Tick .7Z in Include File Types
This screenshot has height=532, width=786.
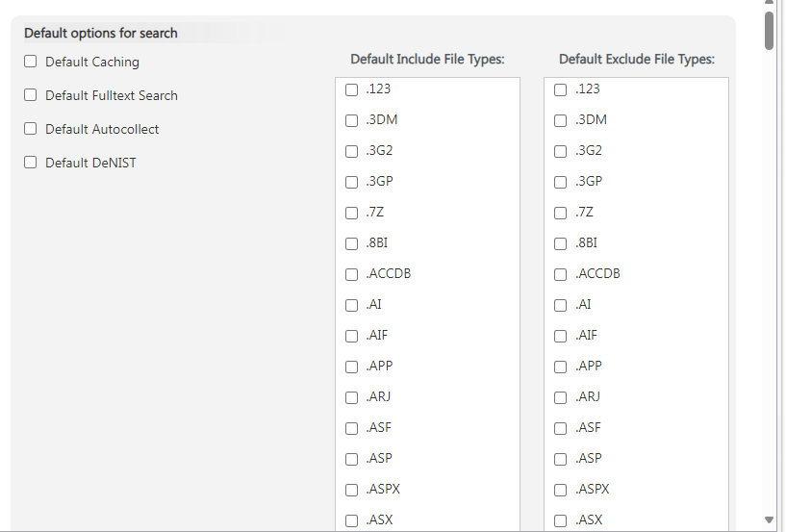[351, 213]
